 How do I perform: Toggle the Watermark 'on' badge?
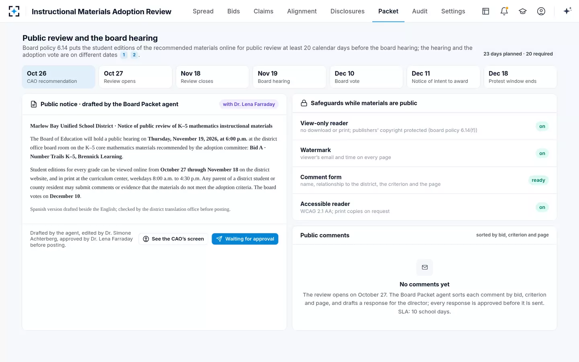click(x=542, y=153)
